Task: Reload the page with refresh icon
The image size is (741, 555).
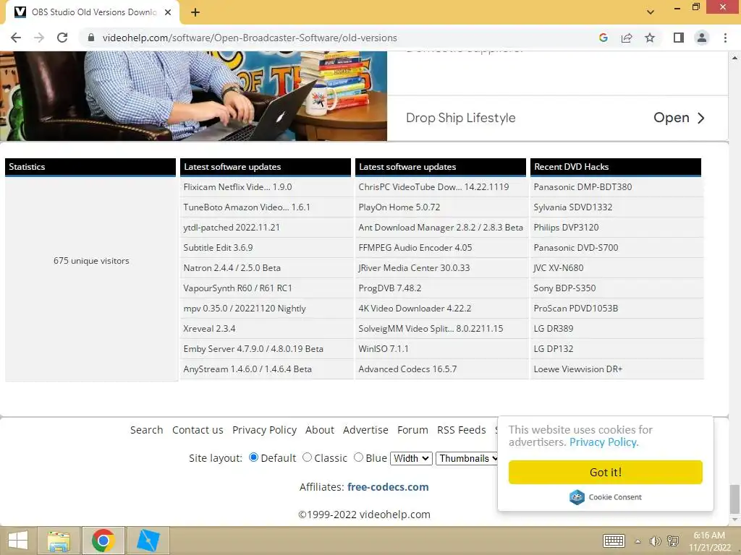Action: pos(62,38)
